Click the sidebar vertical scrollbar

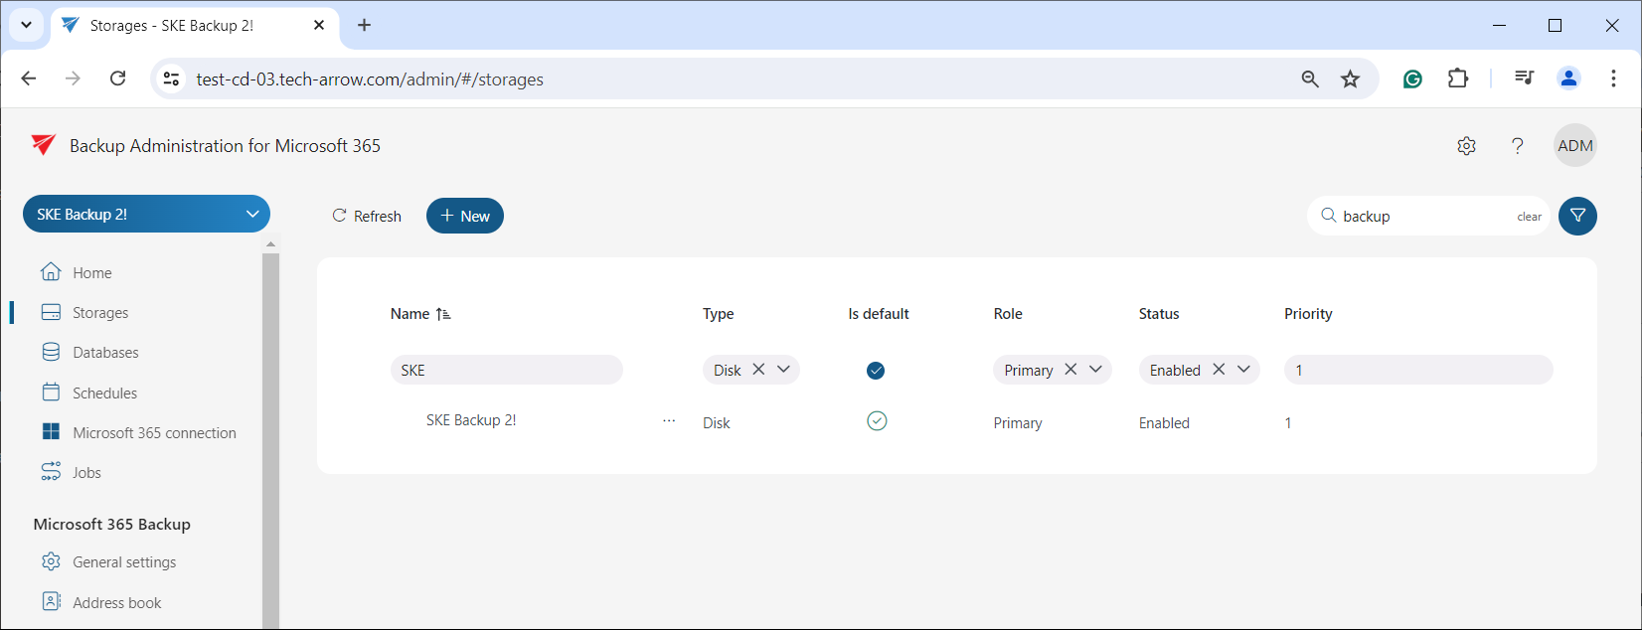270,437
